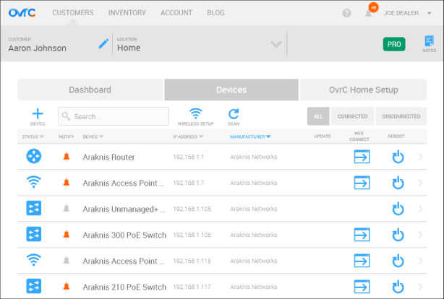Web connect to Araknis Router

(x=362, y=157)
